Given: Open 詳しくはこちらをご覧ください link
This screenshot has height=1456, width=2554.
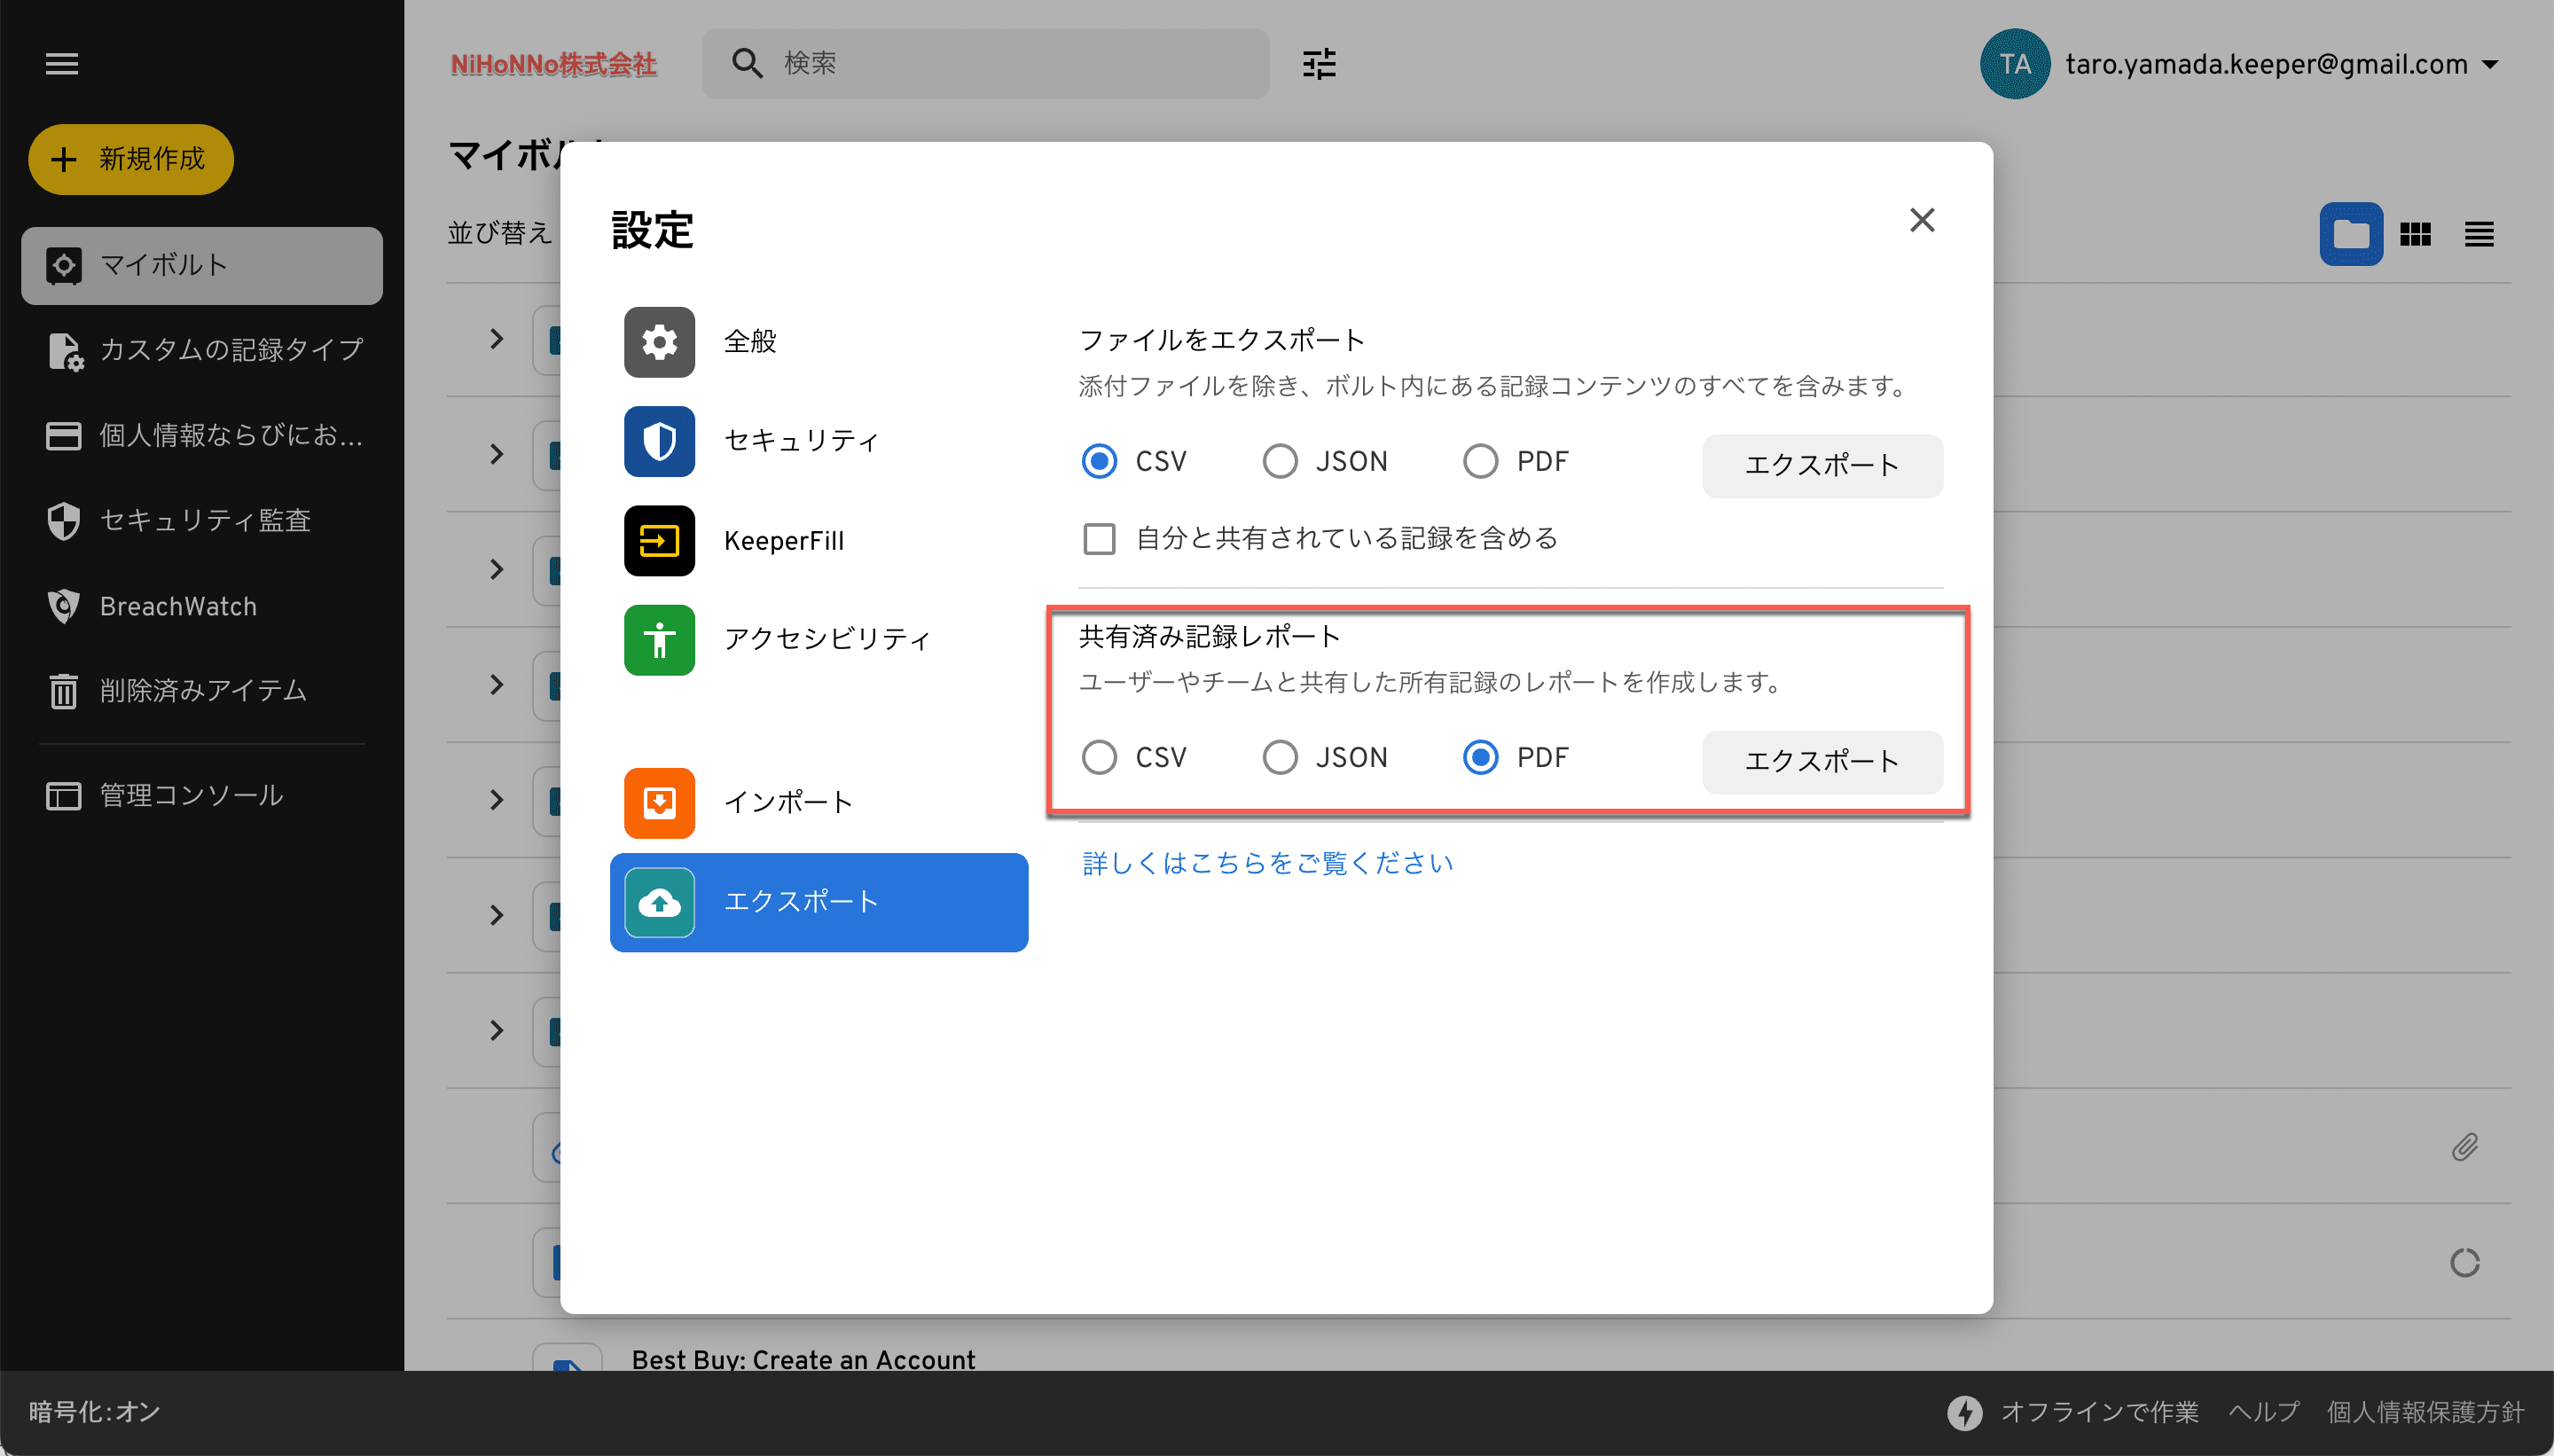Looking at the screenshot, I should coord(1267,863).
